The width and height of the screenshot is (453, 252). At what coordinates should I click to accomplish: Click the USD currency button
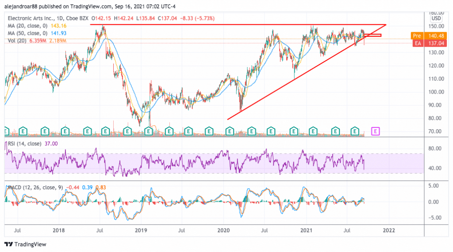tap(436, 19)
